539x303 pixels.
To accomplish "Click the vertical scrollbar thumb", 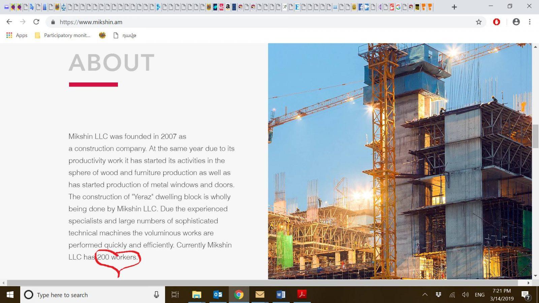I will tap(535, 136).
